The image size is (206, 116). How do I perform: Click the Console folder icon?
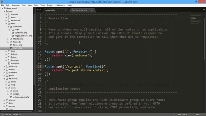(x=9, y=14)
